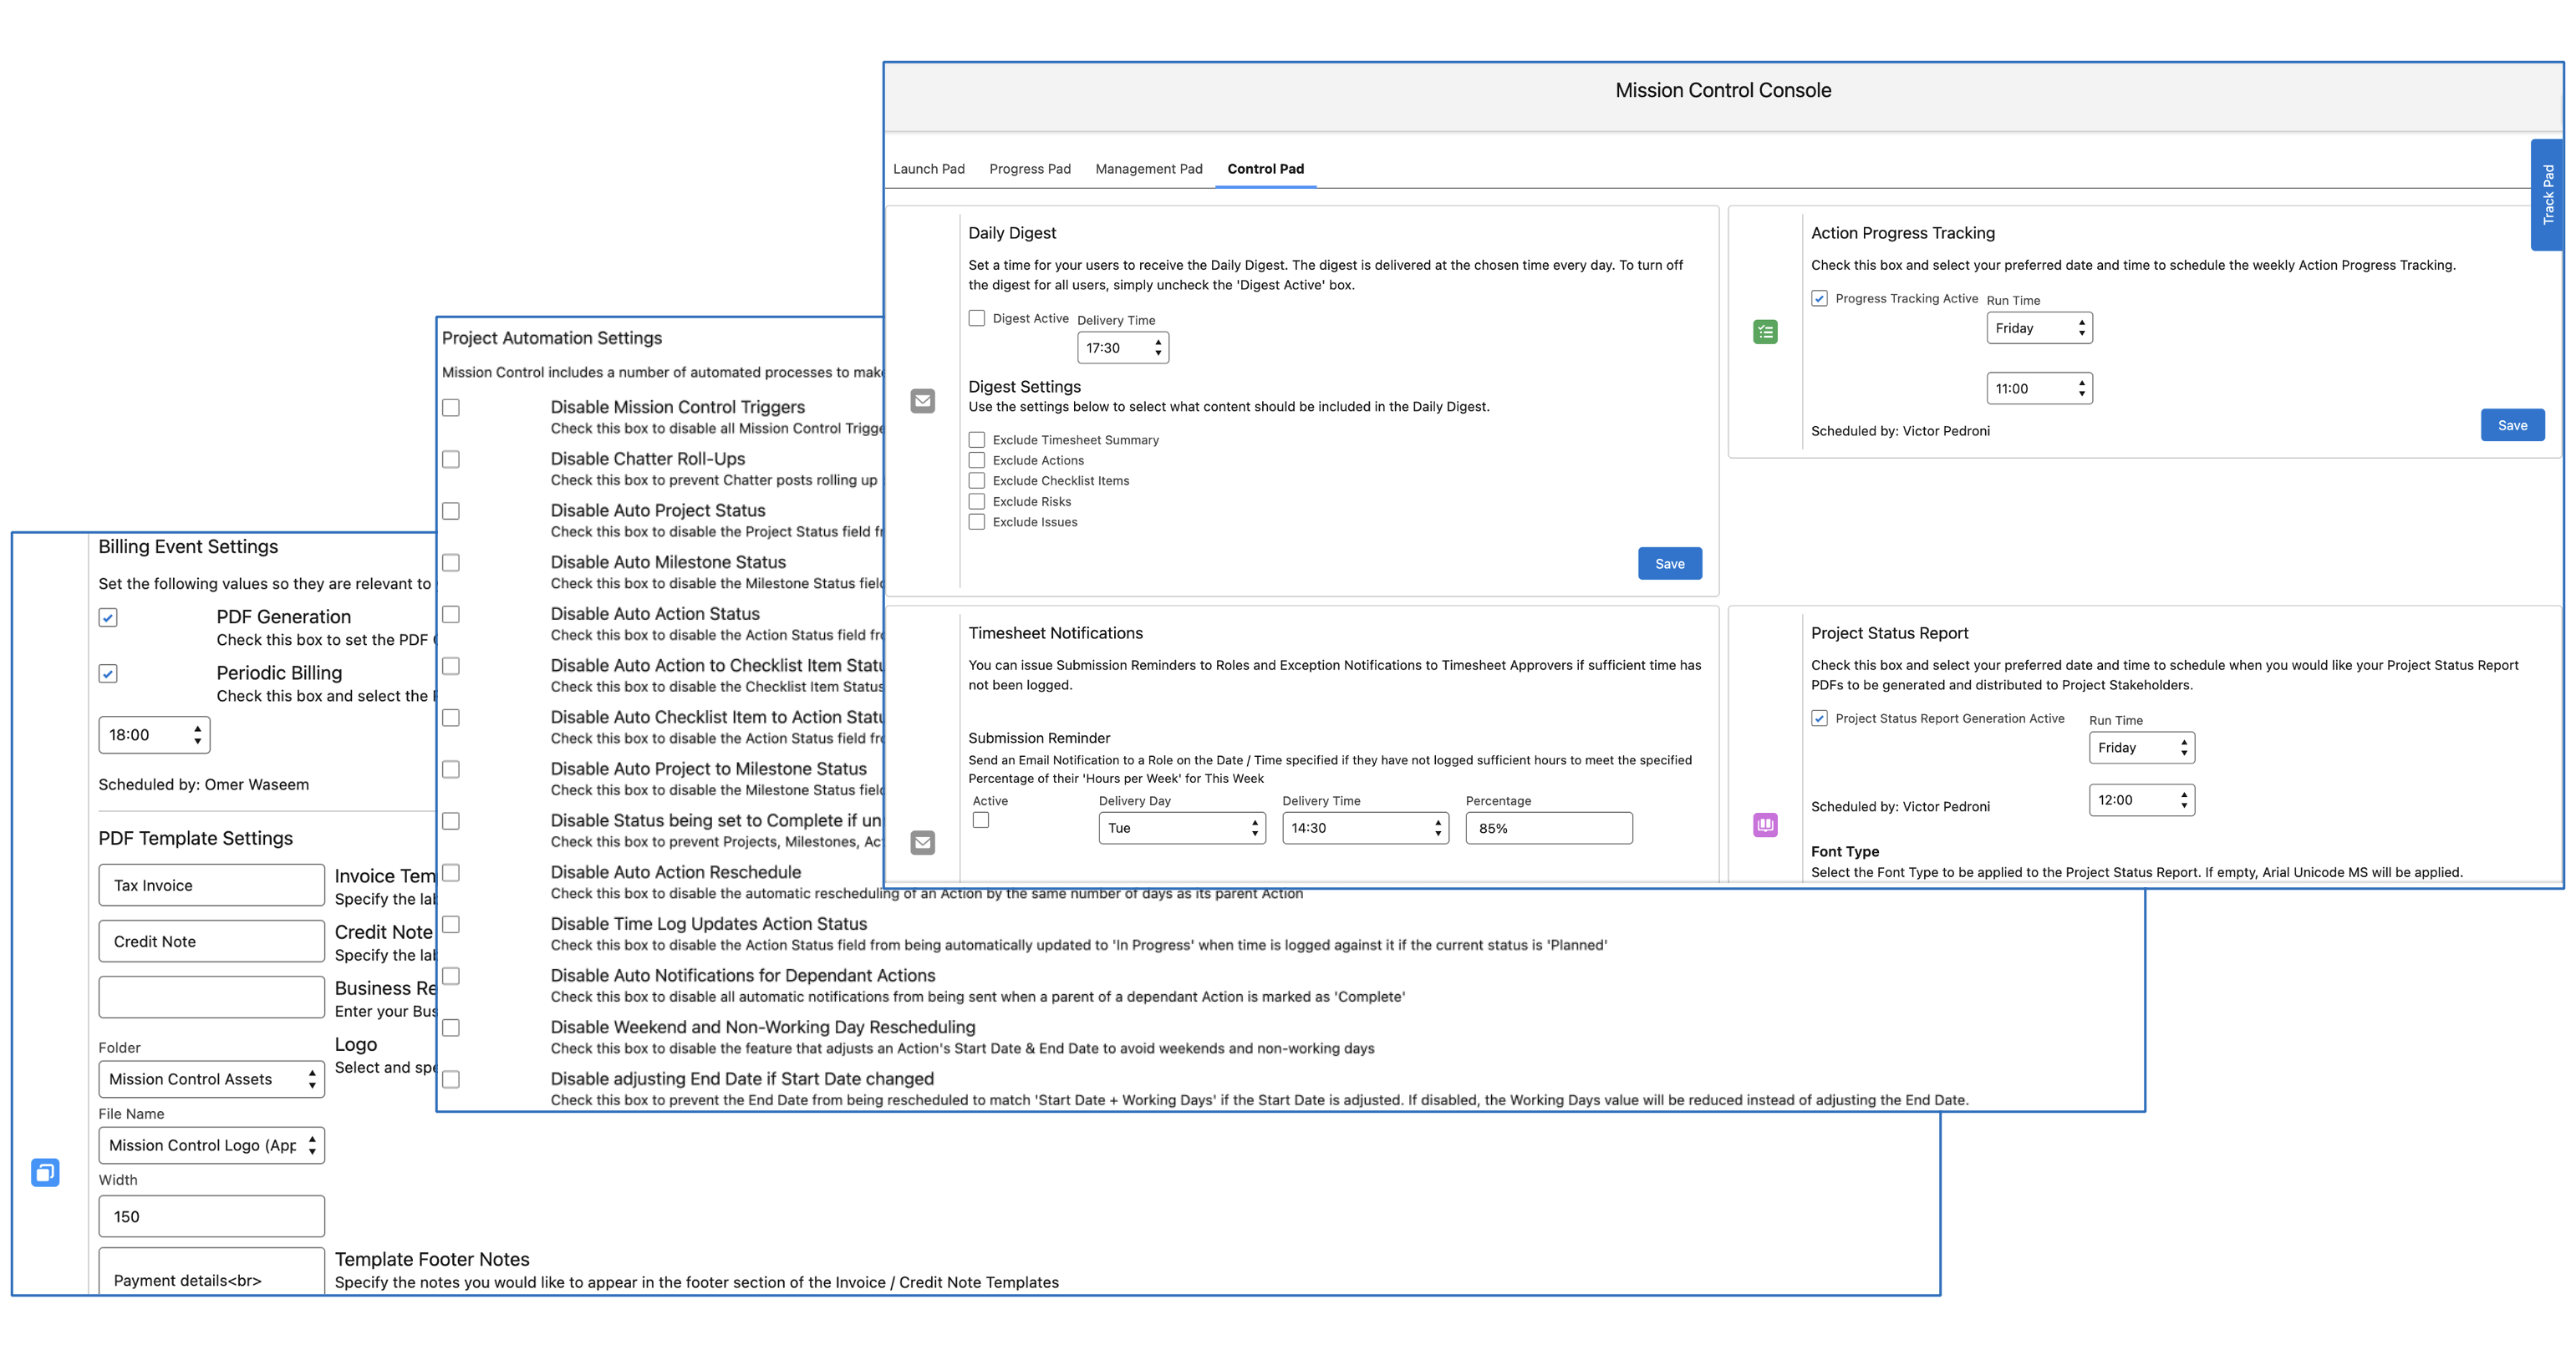Click the Daily Digest envelope icon
Screen dimensions: 2576x1345
(x=922, y=401)
